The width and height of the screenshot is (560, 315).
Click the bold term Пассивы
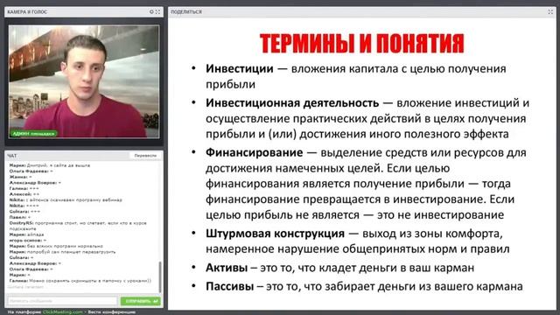coord(229,286)
